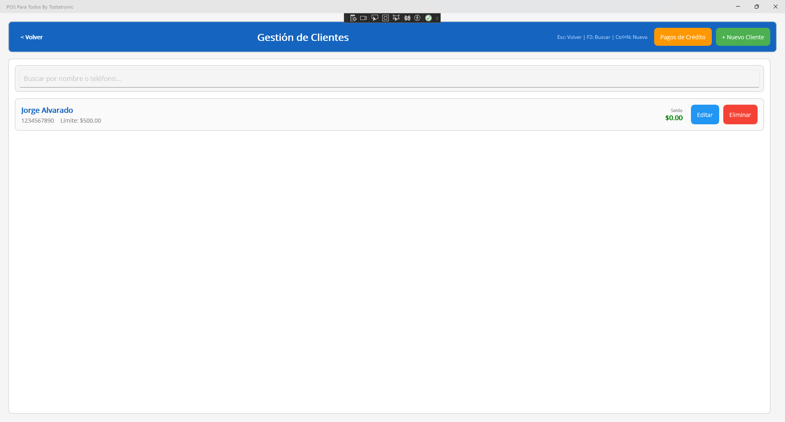Run the accessibility scan person icon
Viewport: 785px width, 422px height.
(x=417, y=18)
